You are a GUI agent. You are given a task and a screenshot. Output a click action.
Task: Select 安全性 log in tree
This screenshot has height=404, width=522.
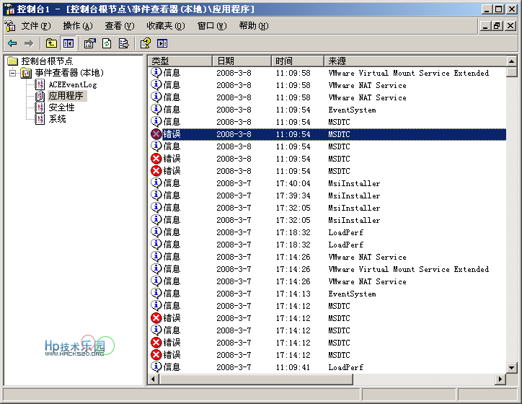pyautogui.click(x=61, y=107)
